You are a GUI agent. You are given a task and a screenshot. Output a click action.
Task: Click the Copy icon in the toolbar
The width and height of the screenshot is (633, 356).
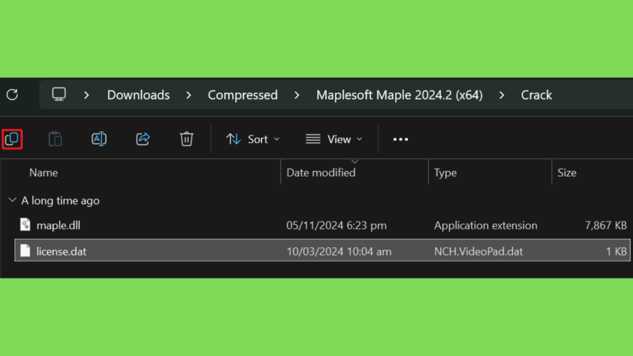point(12,139)
